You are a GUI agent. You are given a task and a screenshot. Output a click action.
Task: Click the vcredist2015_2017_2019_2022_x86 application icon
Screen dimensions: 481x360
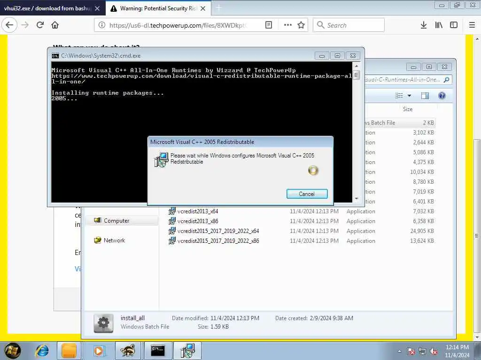pos(172,240)
